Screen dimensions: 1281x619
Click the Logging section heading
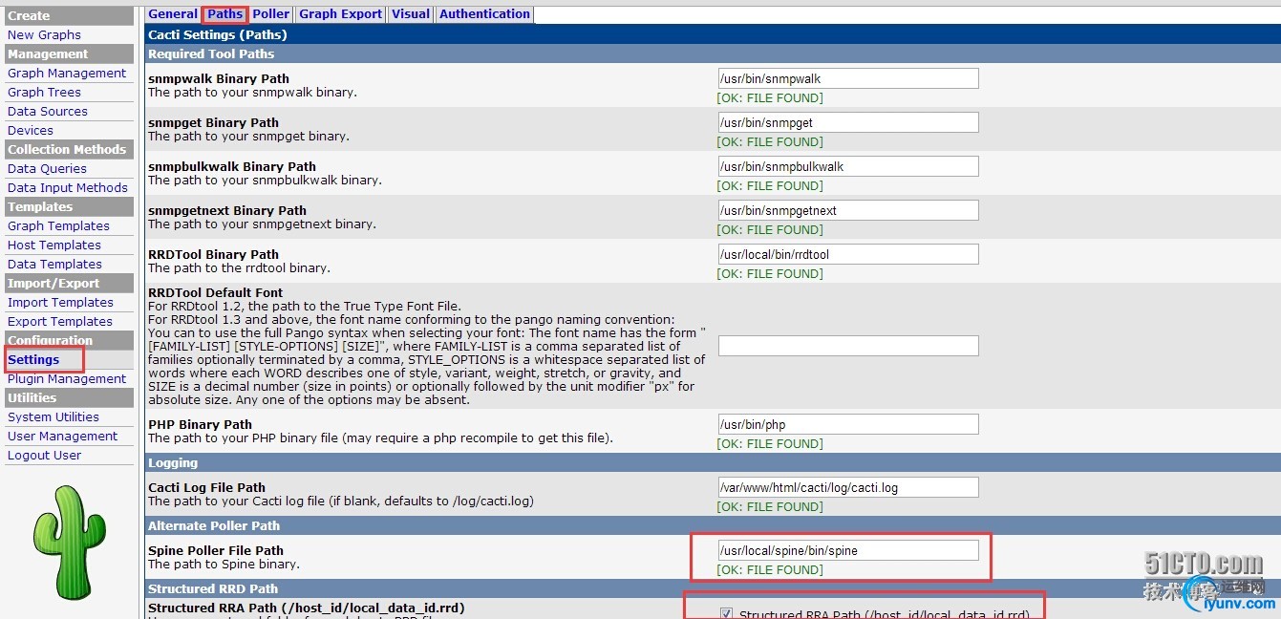point(173,462)
